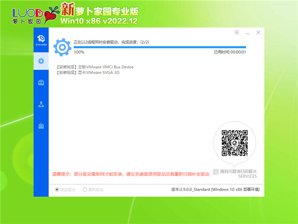Click the red 温馨提示 warning message

[x=130, y=174]
